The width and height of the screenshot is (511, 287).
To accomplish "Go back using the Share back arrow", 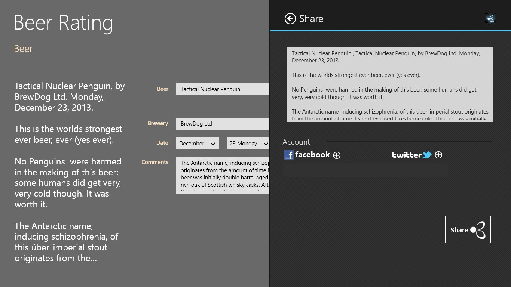I will point(290,19).
